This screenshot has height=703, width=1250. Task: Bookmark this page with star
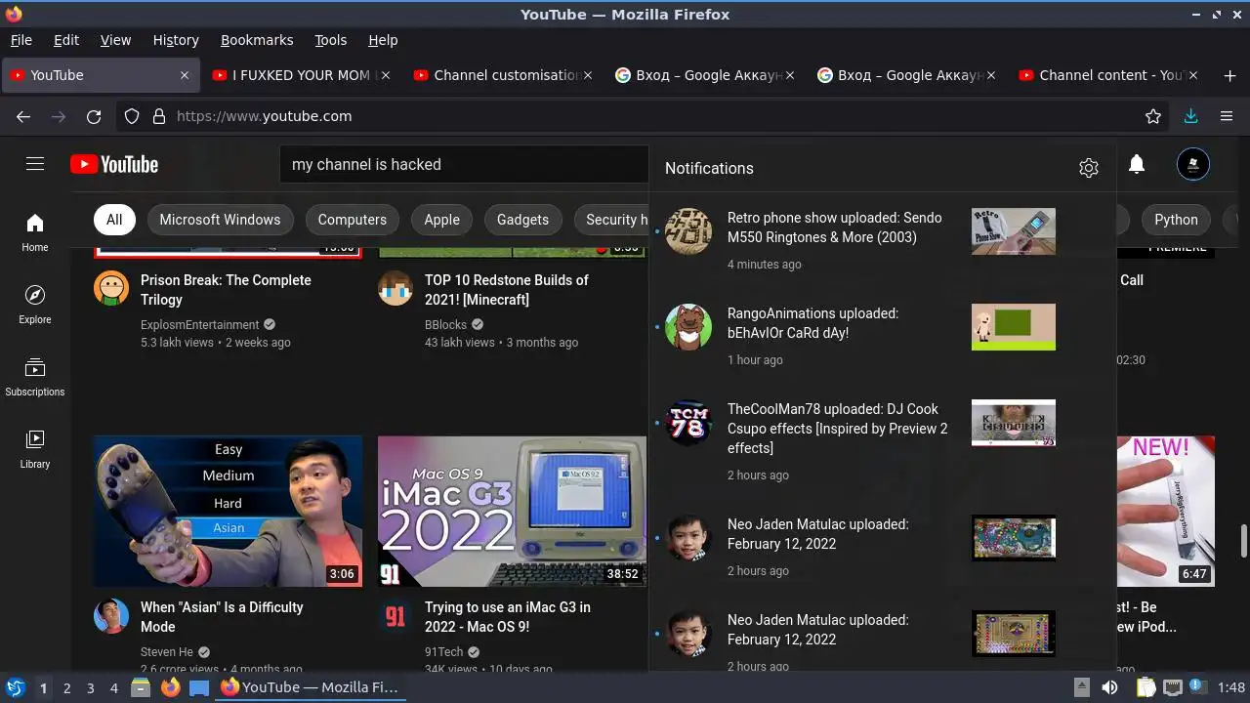pos(1153,116)
